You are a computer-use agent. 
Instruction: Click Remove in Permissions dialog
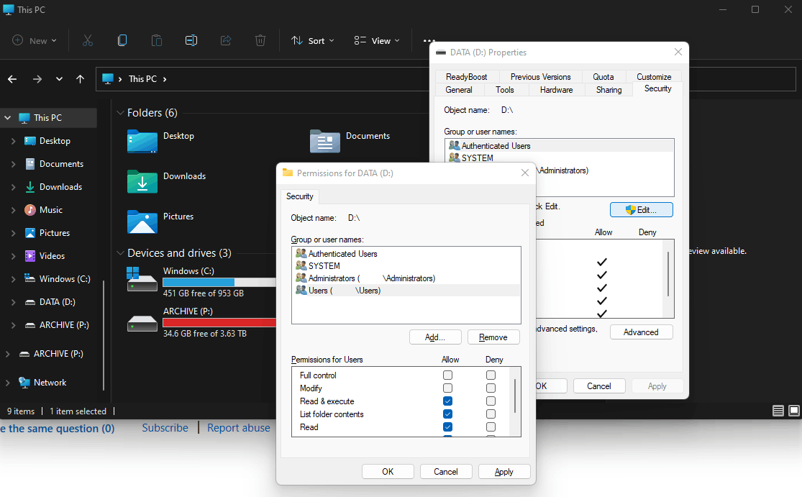493,337
